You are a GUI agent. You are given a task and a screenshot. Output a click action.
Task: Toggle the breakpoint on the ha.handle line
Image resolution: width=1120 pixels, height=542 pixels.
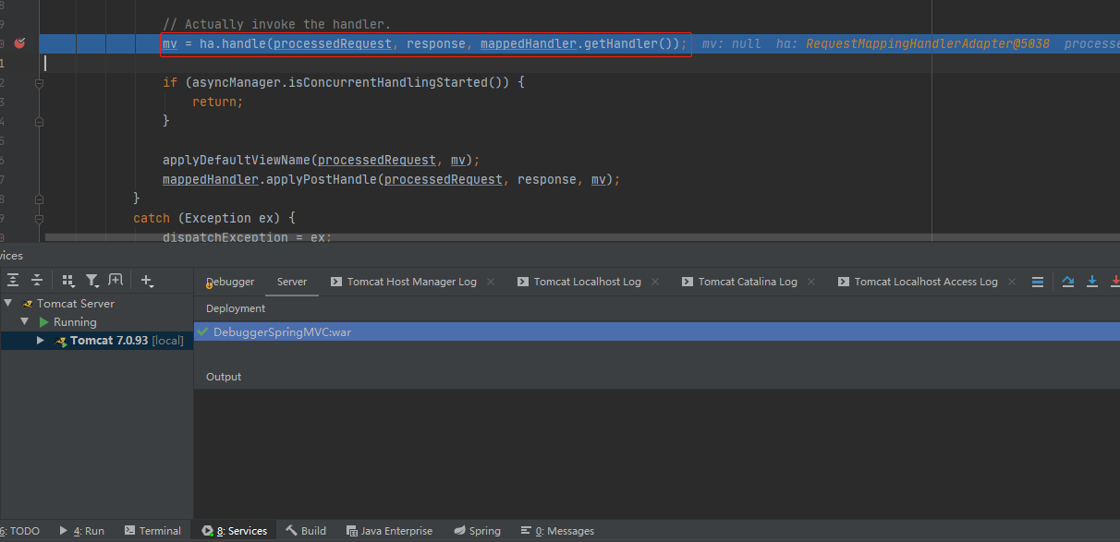(20, 42)
